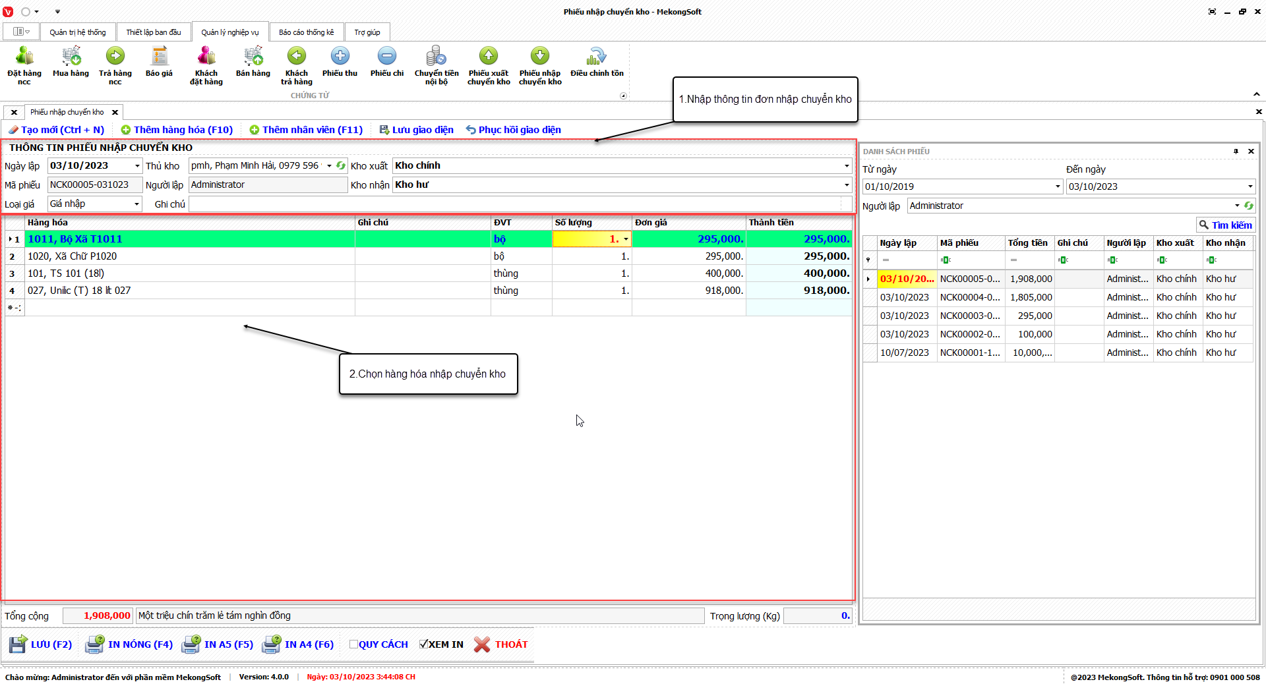
Task: Uncheck the XEM IN checkbox
Action: pos(424,644)
